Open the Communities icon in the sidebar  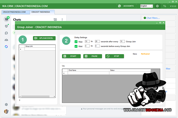pyautogui.click(x=6, y=40)
